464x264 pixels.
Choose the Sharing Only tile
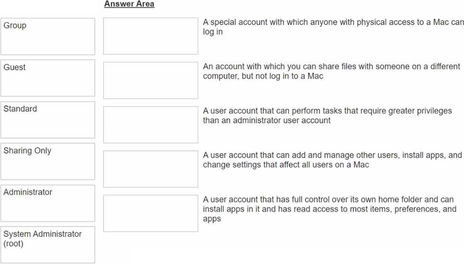48,162
